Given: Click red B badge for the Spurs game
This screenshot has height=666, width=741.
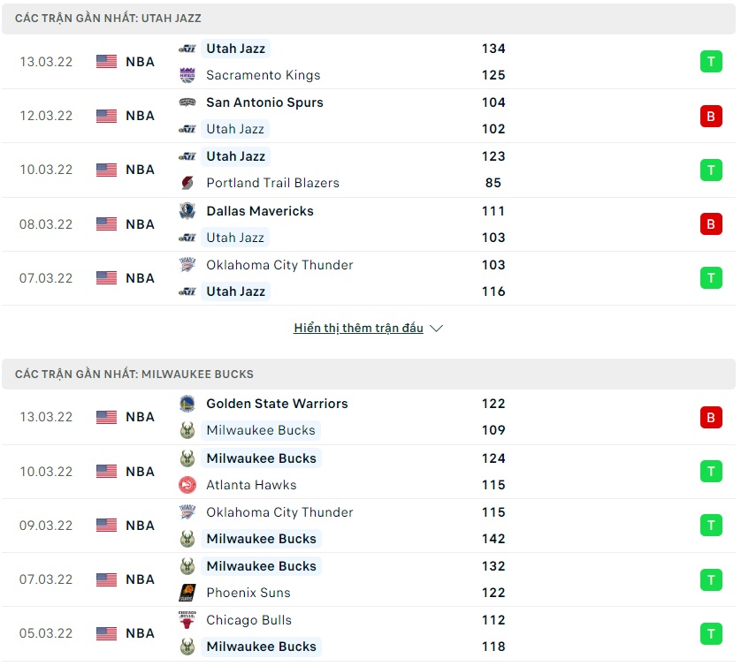Looking at the screenshot, I should [x=711, y=116].
